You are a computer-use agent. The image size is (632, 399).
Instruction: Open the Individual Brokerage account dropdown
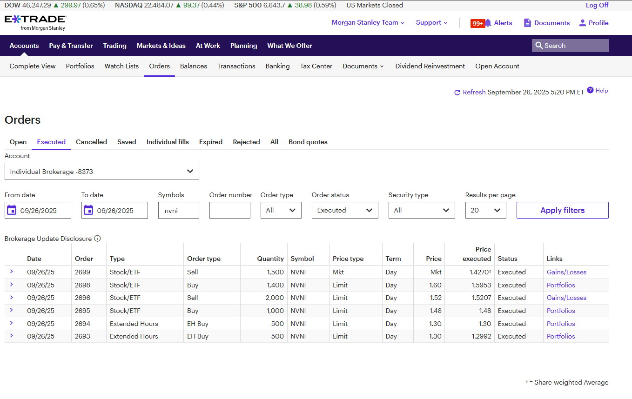pyautogui.click(x=101, y=172)
